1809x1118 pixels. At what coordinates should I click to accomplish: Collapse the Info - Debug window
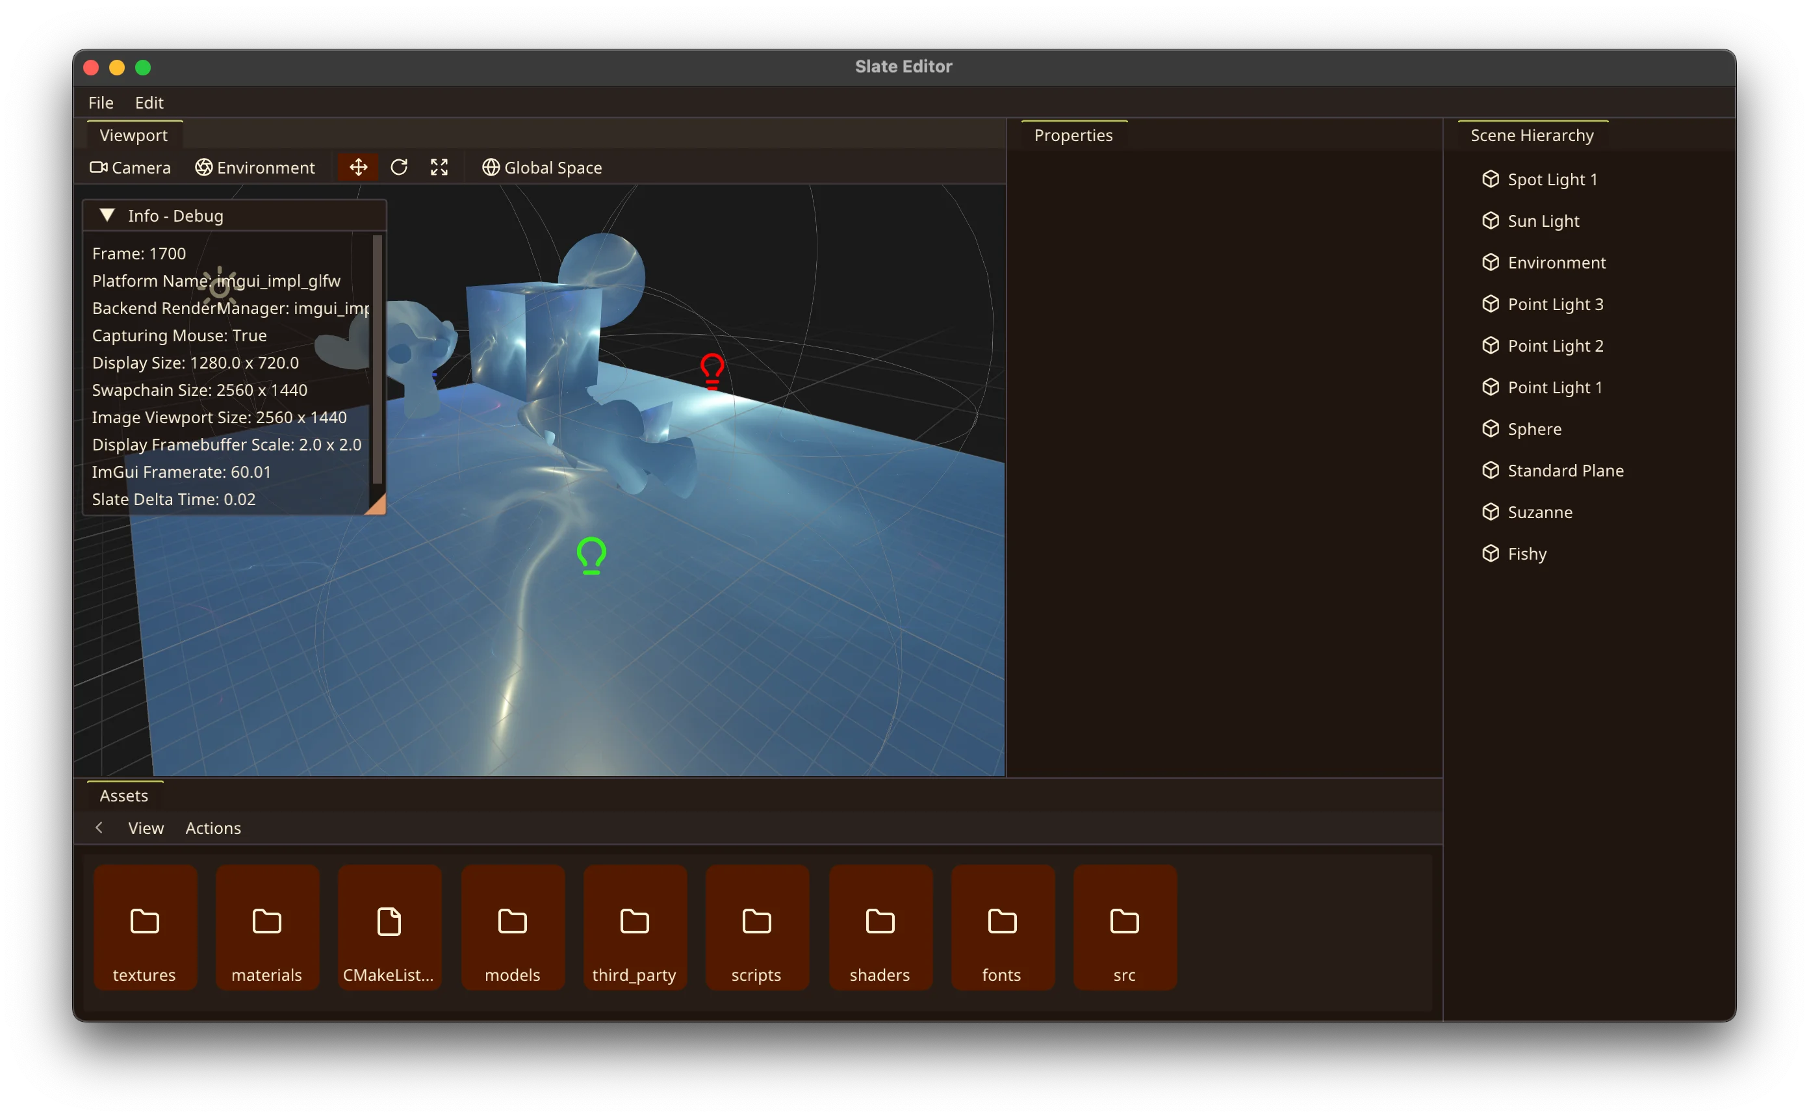pyautogui.click(x=107, y=215)
